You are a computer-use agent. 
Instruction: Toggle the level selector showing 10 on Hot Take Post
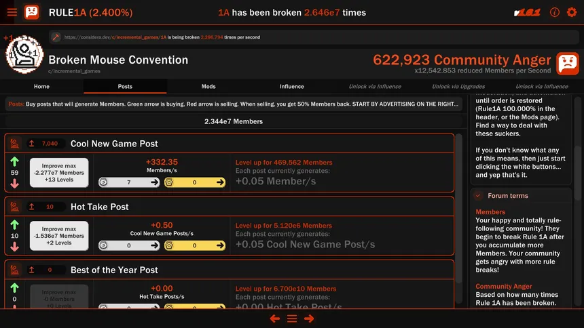(x=46, y=207)
